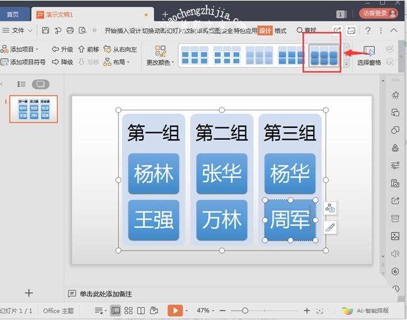Image resolution: width=407 pixels, height=320 pixels.
Task: Click 前移 to move item forward
Action: (88, 49)
